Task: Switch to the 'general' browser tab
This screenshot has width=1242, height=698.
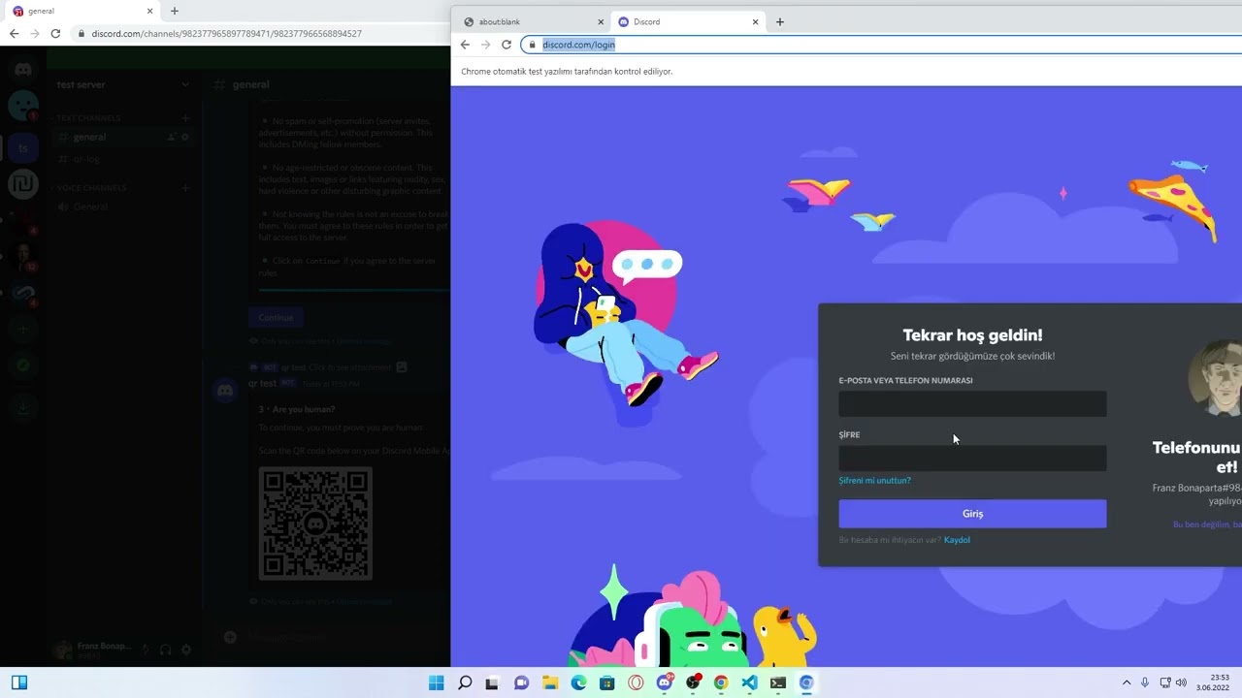Action: [82, 11]
